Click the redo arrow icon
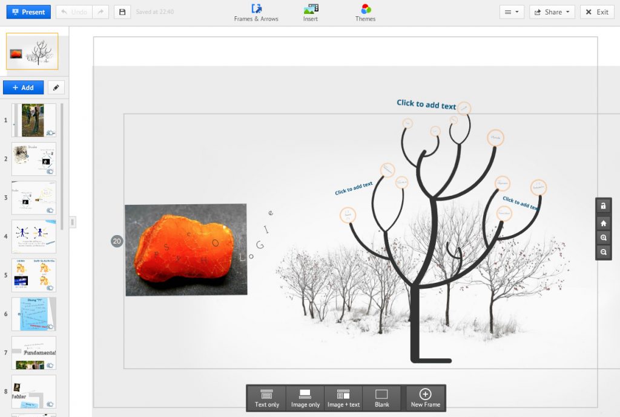620x417 pixels. [101, 12]
